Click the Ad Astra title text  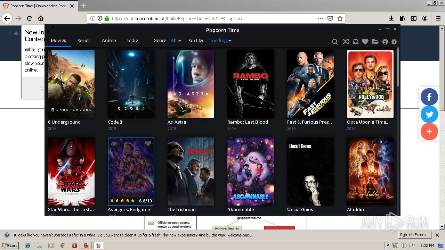(x=177, y=122)
